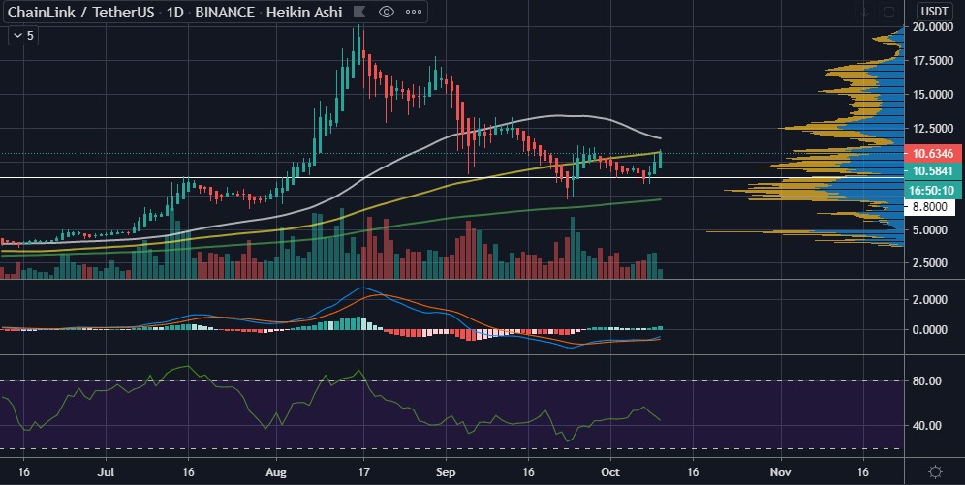Expand the collapsed indicators legend showing 5
The image size is (965, 485).
point(23,36)
